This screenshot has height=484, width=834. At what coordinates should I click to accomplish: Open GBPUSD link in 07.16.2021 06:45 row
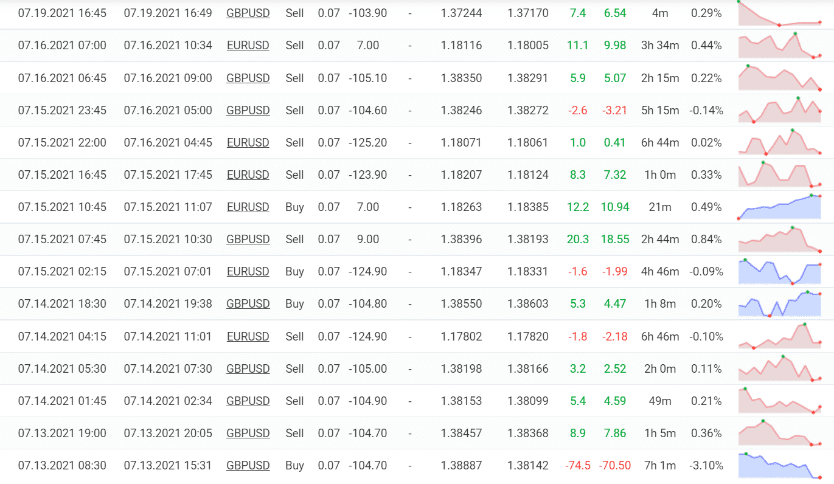(248, 78)
